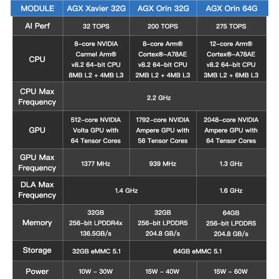279x279 pixels.
Task: Click the 512-core NVIDIA Volta GPU cell
Action: click(96, 130)
